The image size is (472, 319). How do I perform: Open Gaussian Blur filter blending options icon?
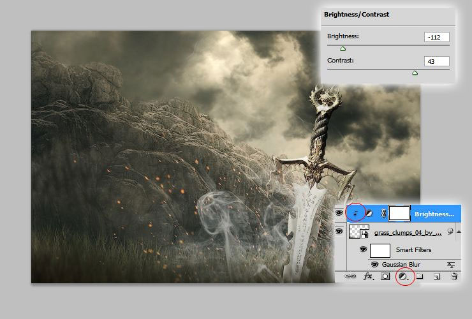(x=450, y=265)
